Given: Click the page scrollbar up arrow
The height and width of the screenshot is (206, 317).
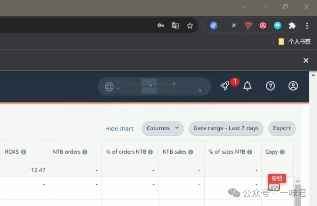Looking at the screenshot, I should 313,75.
